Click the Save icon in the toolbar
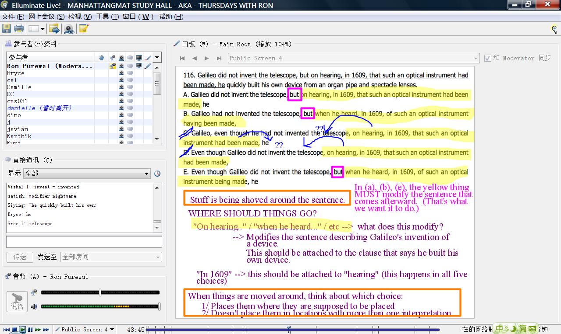The width and height of the screenshot is (561, 334). (7, 29)
